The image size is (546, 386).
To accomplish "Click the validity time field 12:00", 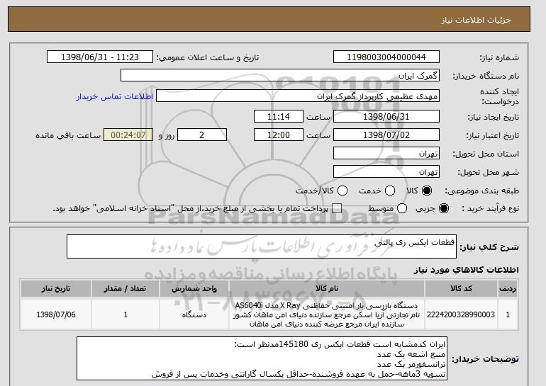I will (x=279, y=135).
